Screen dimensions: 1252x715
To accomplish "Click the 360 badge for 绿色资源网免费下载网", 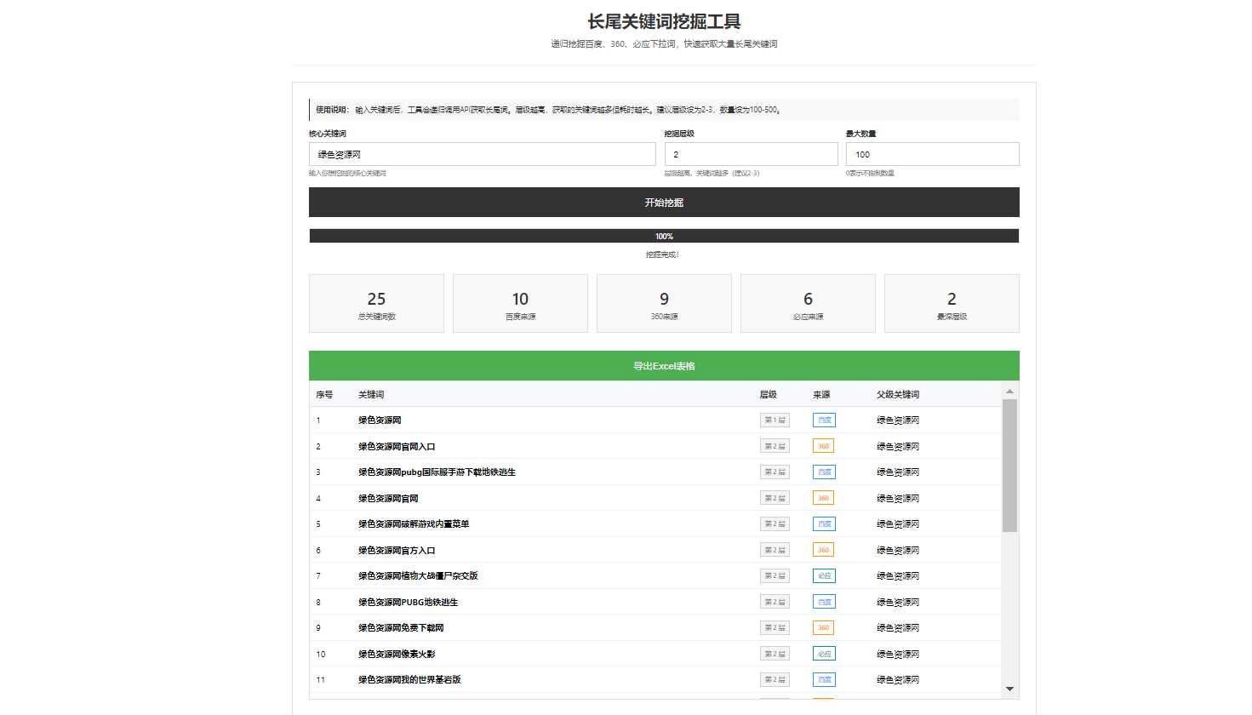I will (823, 627).
